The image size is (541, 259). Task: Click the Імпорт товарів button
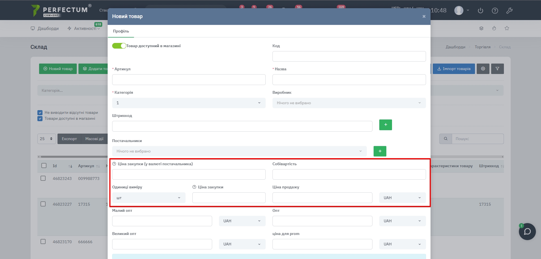point(453,69)
